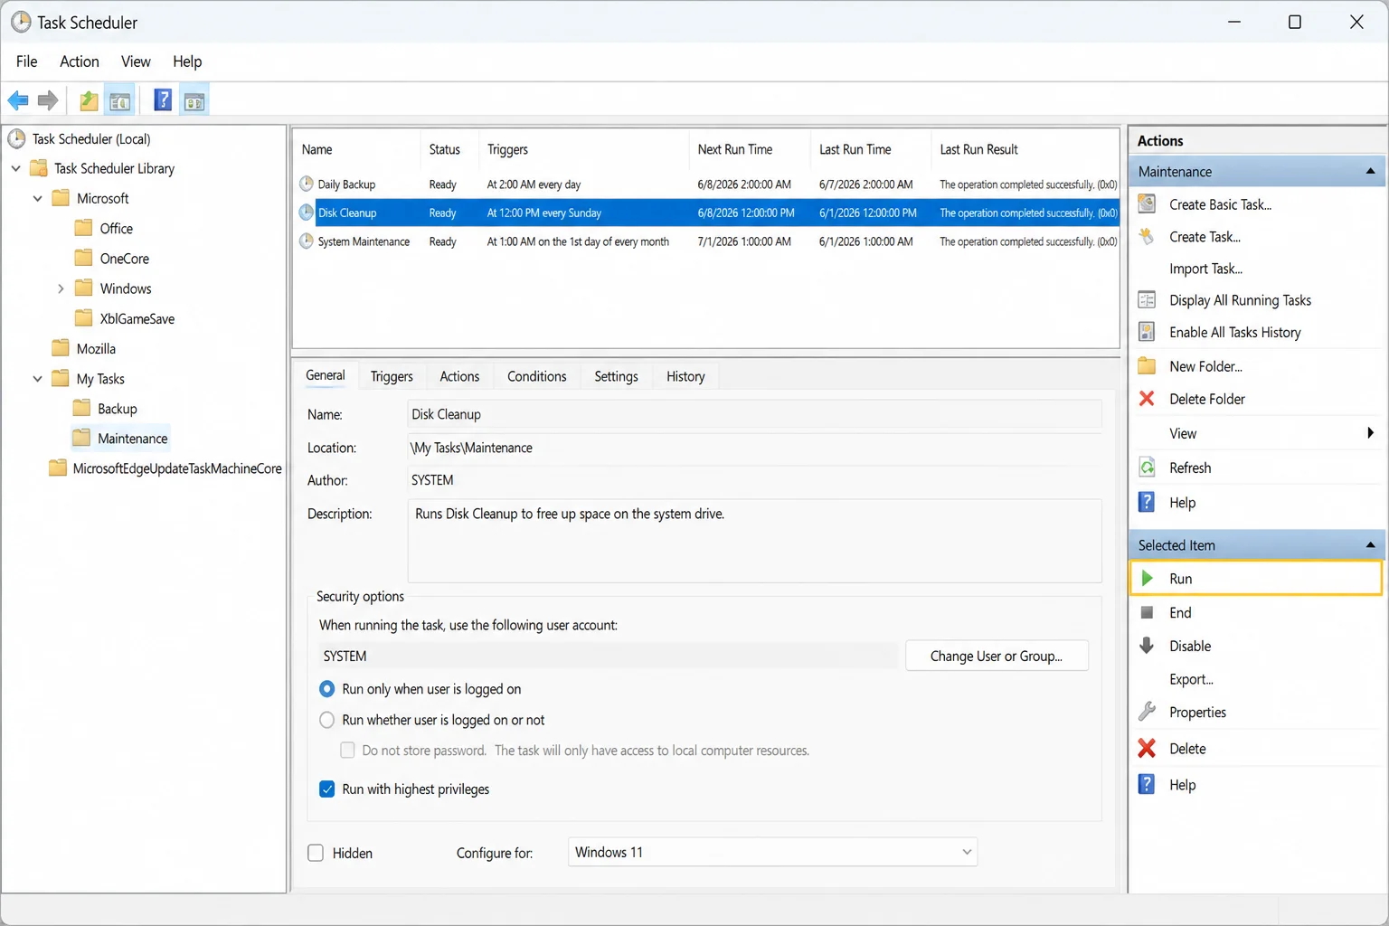
Task: Toggle the Show/Hide Console Tree toolbar icon
Action: 120,101
